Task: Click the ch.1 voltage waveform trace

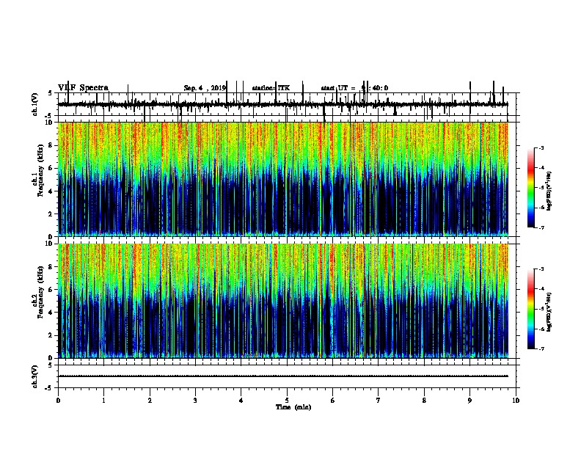Action: [x=283, y=104]
